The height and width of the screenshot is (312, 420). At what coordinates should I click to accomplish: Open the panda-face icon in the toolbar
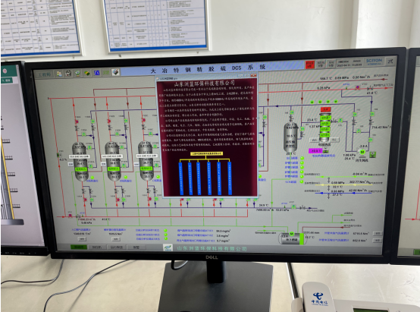point(68,73)
